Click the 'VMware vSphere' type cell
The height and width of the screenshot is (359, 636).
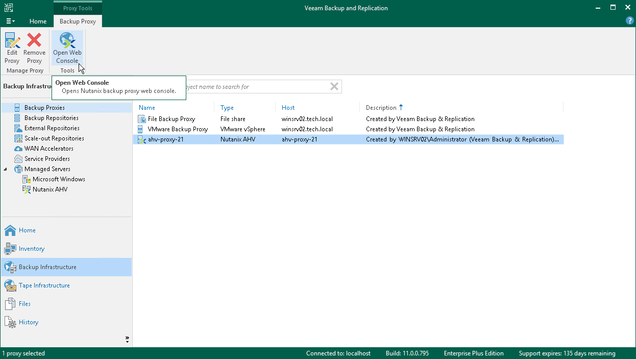pyautogui.click(x=243, y=129)
